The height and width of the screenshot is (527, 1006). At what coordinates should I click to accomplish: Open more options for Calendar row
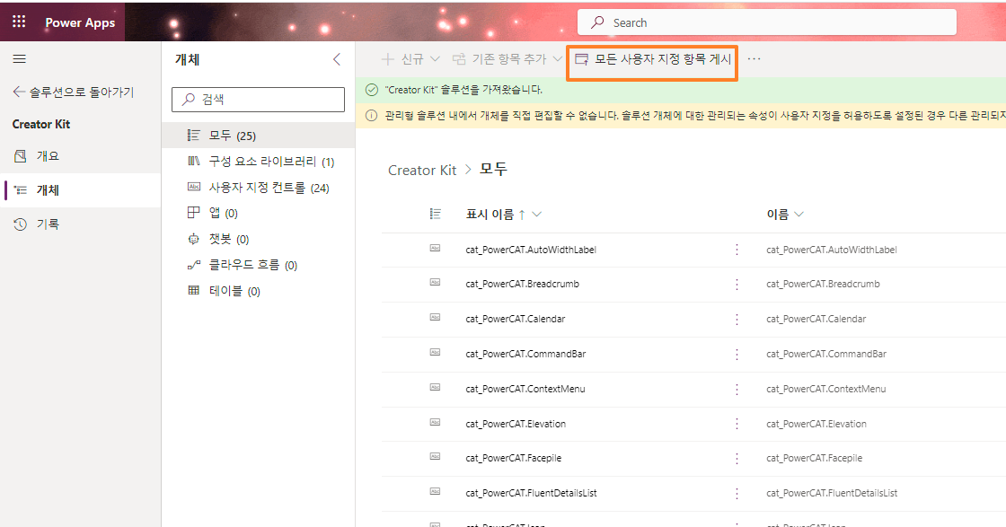point(737,319)
